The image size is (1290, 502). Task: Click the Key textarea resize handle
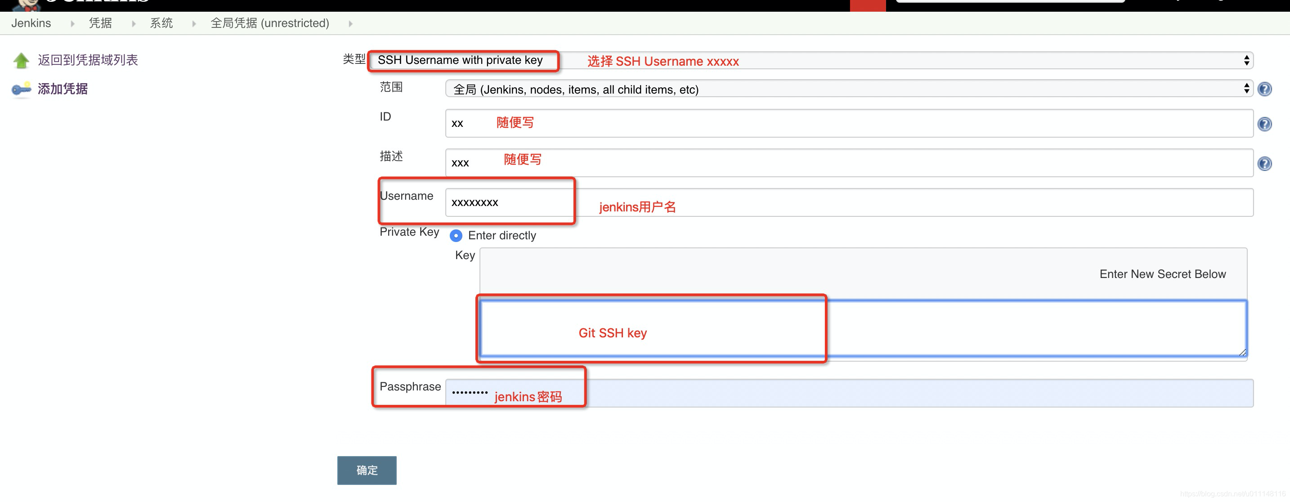pos(1242,352)
